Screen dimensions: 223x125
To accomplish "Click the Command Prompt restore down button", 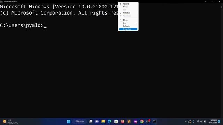I will point(212,2).
